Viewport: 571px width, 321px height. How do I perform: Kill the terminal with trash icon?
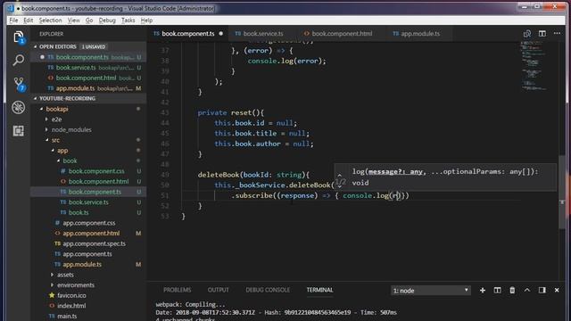512,290
